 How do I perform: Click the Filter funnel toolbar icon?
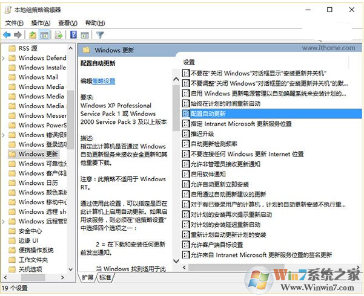tap(100, 35)
